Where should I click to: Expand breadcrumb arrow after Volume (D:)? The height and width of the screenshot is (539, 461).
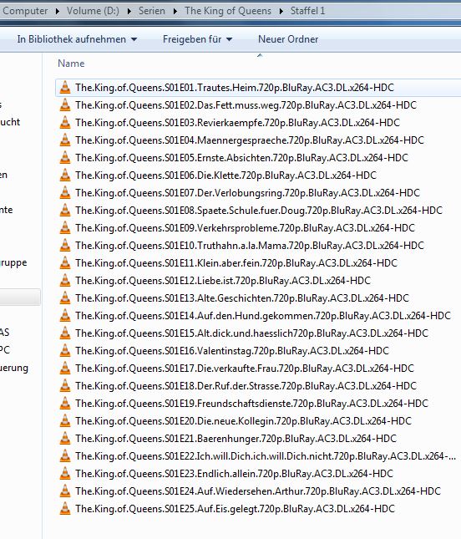[129, 12]
